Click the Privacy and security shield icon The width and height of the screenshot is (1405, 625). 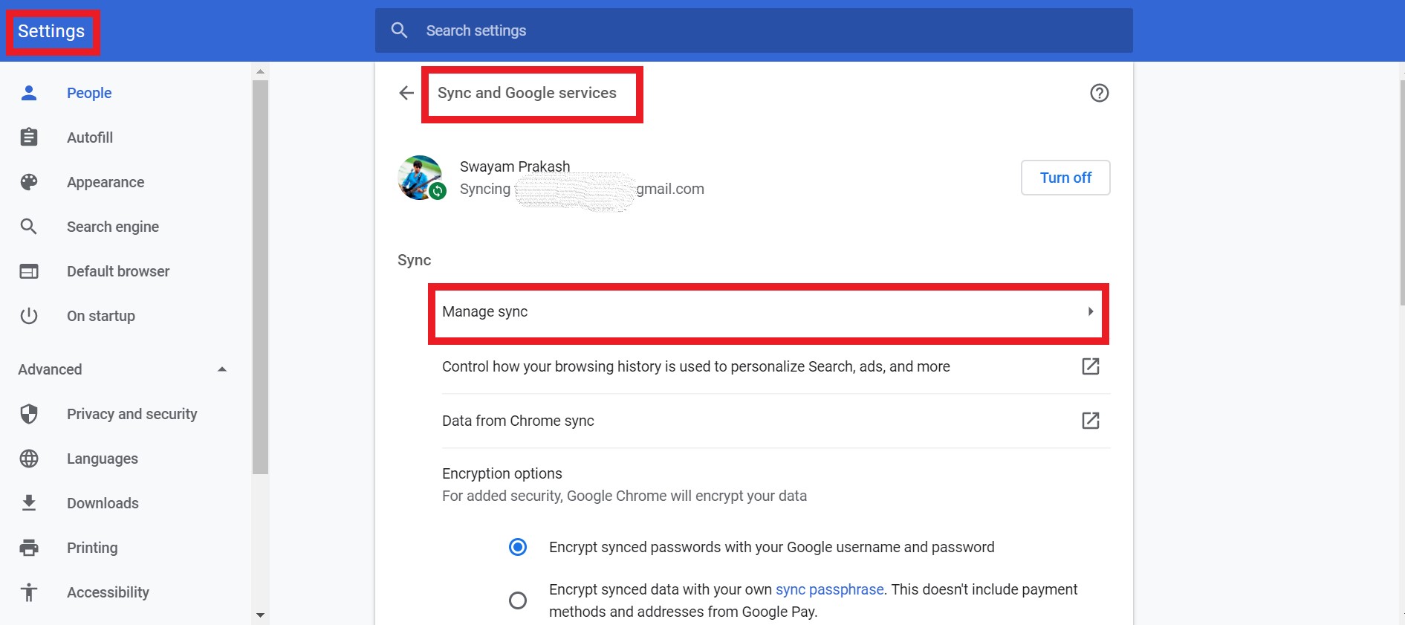pyautogui.click(x=29, y=414)
